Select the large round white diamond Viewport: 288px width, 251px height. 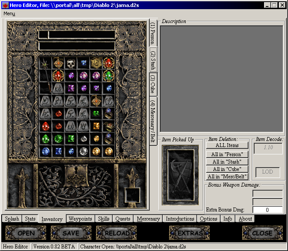tap(84, 151)
